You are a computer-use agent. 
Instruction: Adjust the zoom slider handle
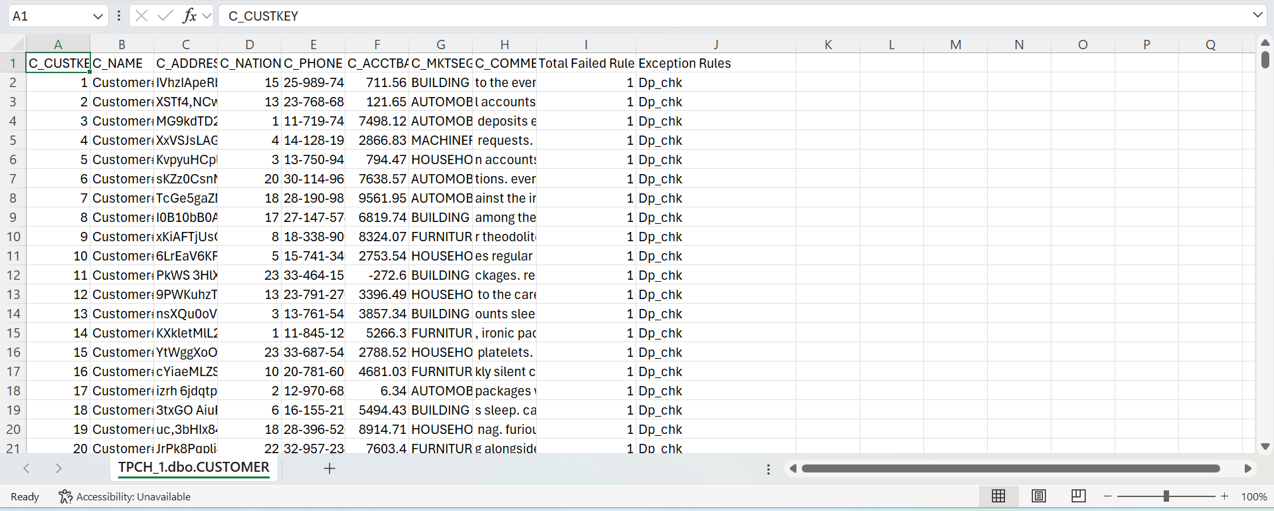click(1166, 496)
